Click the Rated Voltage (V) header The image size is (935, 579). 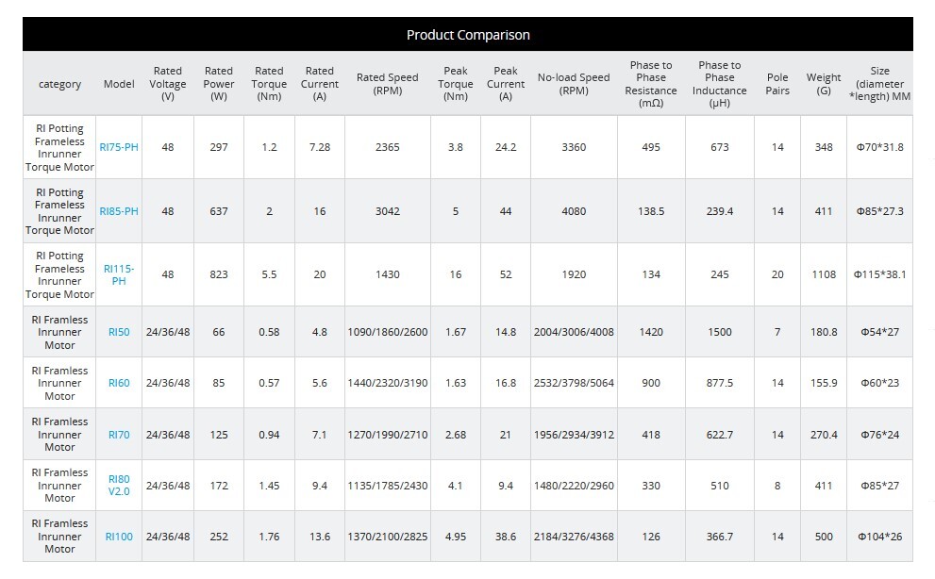point(168,84)
